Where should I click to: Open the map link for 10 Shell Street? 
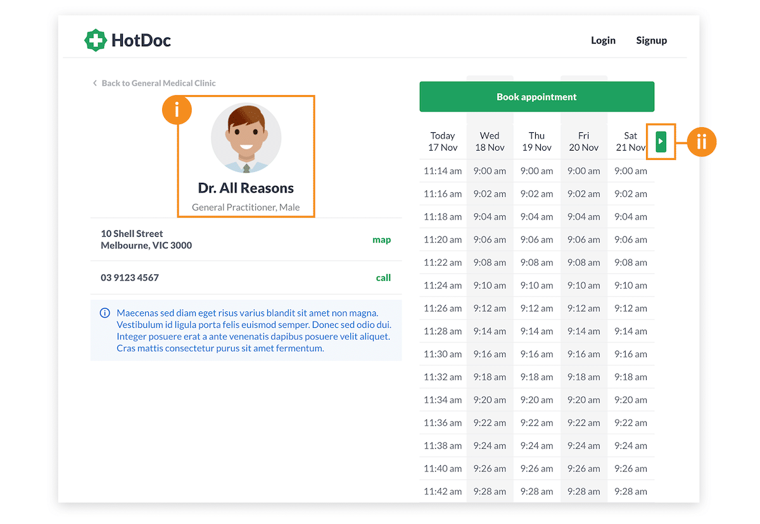(382, 240)
